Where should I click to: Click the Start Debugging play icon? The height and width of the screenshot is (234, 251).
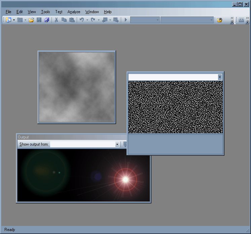tap(126, 20)
